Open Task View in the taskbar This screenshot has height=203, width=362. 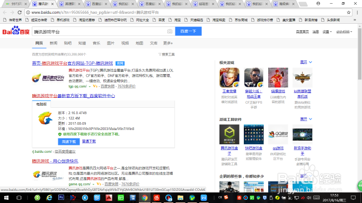pos(19,198)
